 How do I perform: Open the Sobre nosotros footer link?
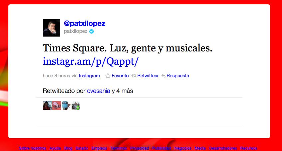pyautogui.click(x=33, y=148)
